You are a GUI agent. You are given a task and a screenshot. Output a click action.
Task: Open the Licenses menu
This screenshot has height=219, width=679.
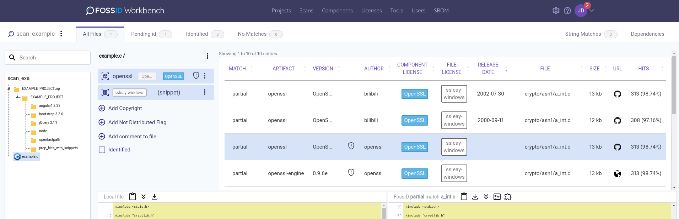[371, 11]
